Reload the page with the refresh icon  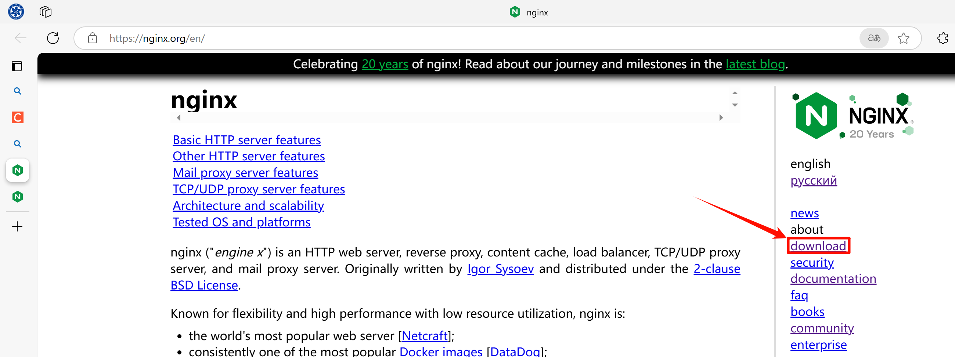[53, 38]
